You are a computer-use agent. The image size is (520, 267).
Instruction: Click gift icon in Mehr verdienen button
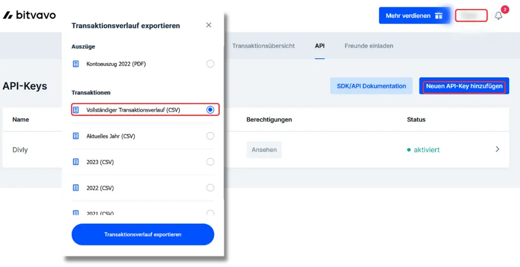pos(439,15)
